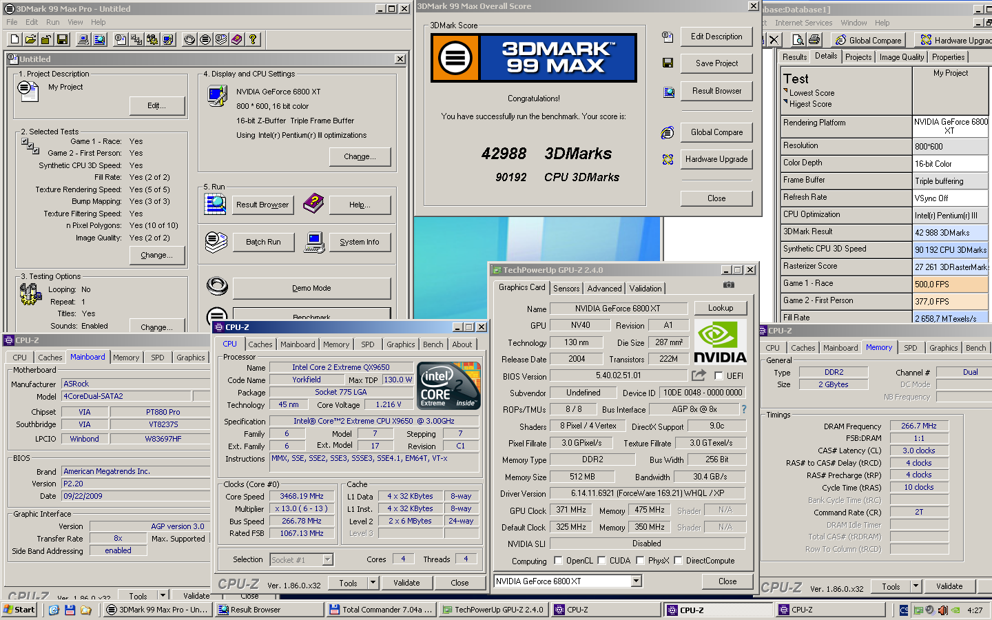Viewport: 992px width, 620px height.
Task: Switch to Projects tab in Results window
Action: pyautogui.click(x=858, y=57)
